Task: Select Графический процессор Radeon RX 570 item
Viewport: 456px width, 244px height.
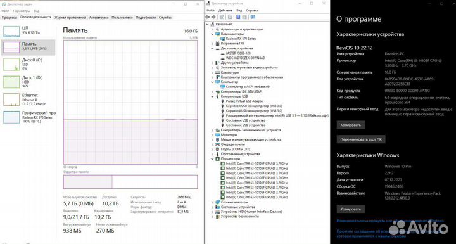Action: (28, 117)
